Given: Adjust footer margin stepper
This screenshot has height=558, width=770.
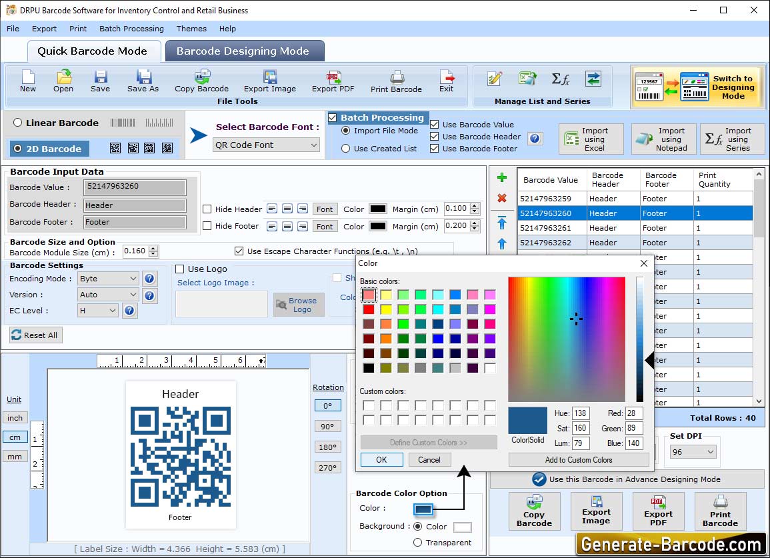Looking at the screenshot, I should (475, 226).
